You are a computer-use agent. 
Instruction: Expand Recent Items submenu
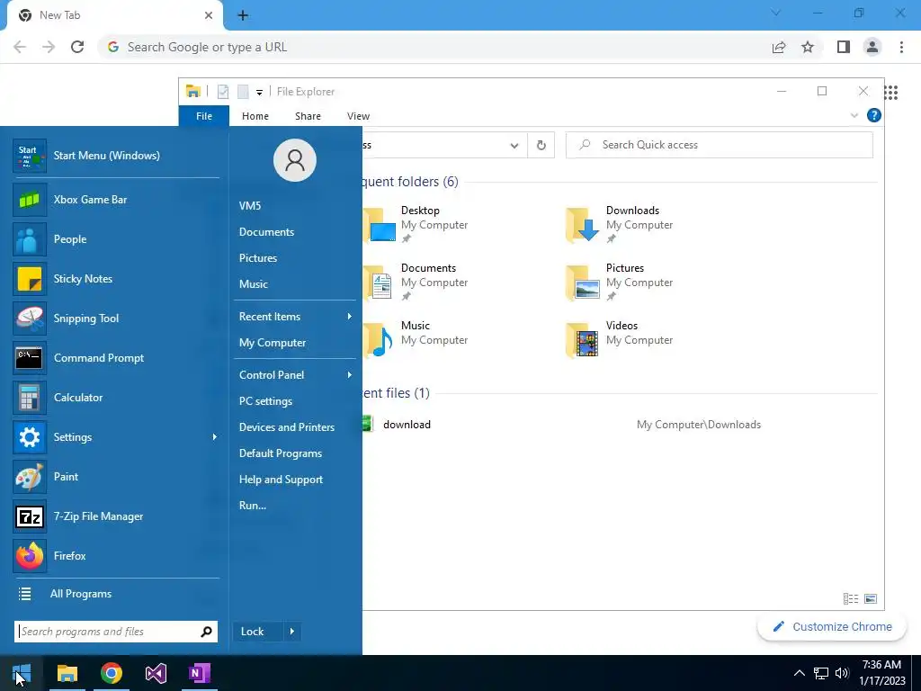[x=350, y=317]
